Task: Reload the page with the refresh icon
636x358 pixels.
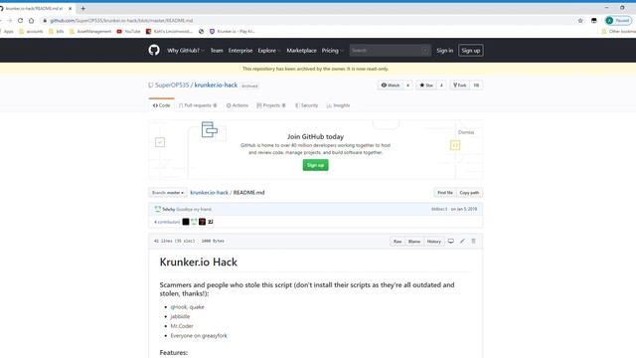Action: click(x=20, y=20)
